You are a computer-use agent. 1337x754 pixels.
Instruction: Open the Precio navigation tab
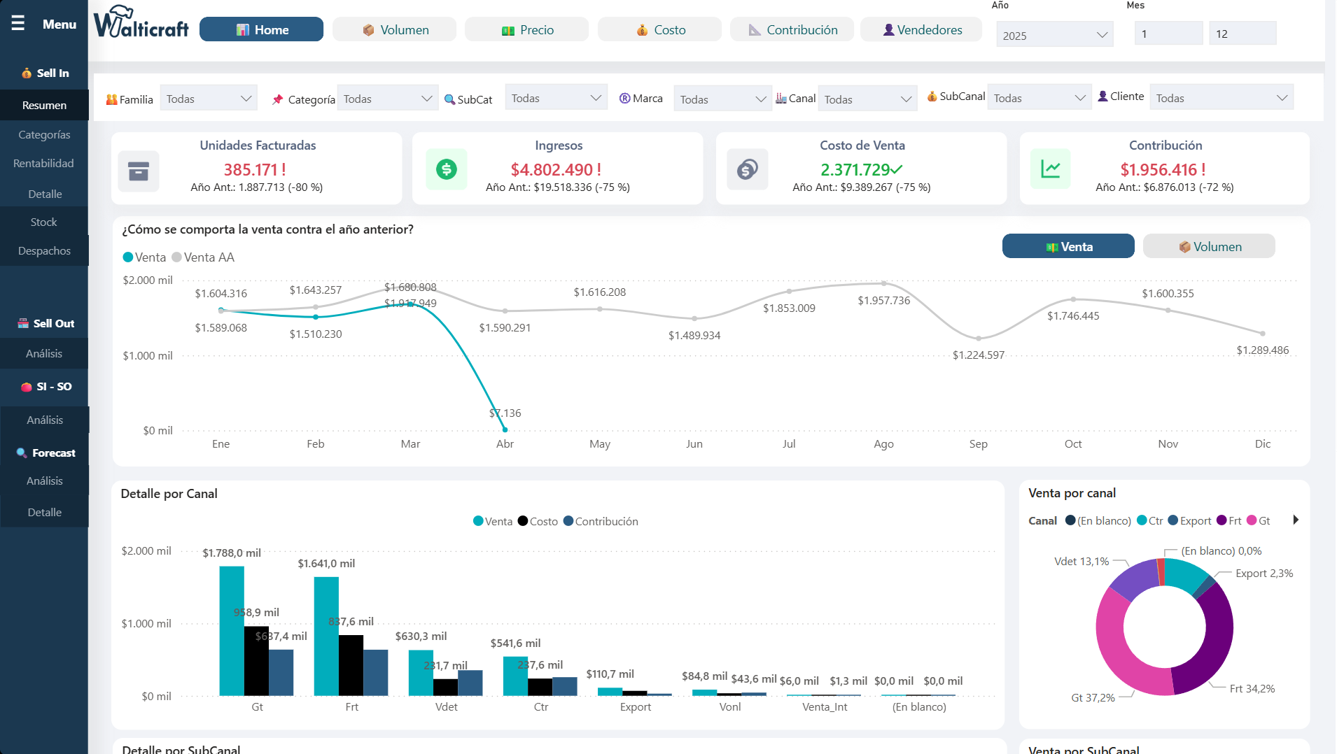526,29
